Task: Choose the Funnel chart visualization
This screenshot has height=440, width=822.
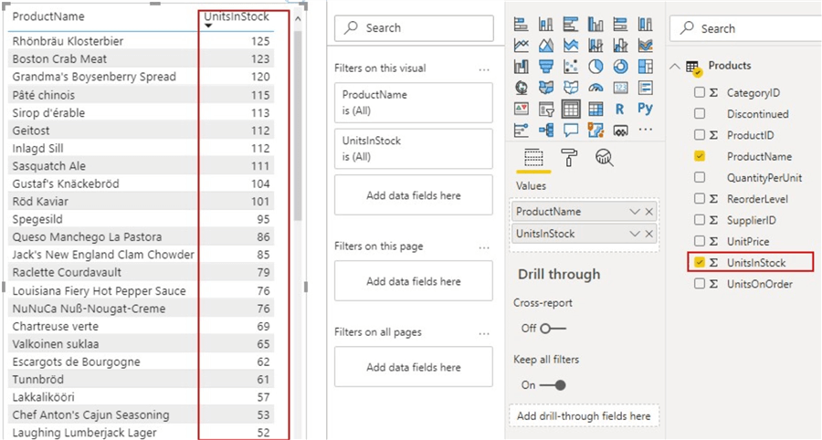Action: tap(546, 67)
